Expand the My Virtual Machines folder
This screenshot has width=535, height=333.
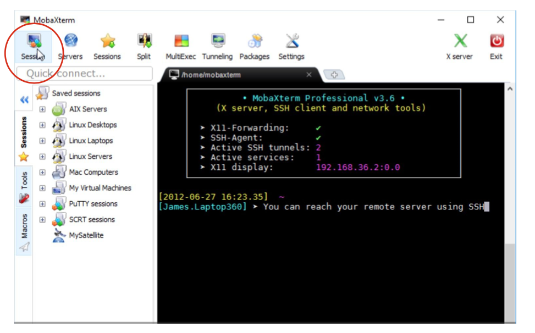[x=42, y=188]
